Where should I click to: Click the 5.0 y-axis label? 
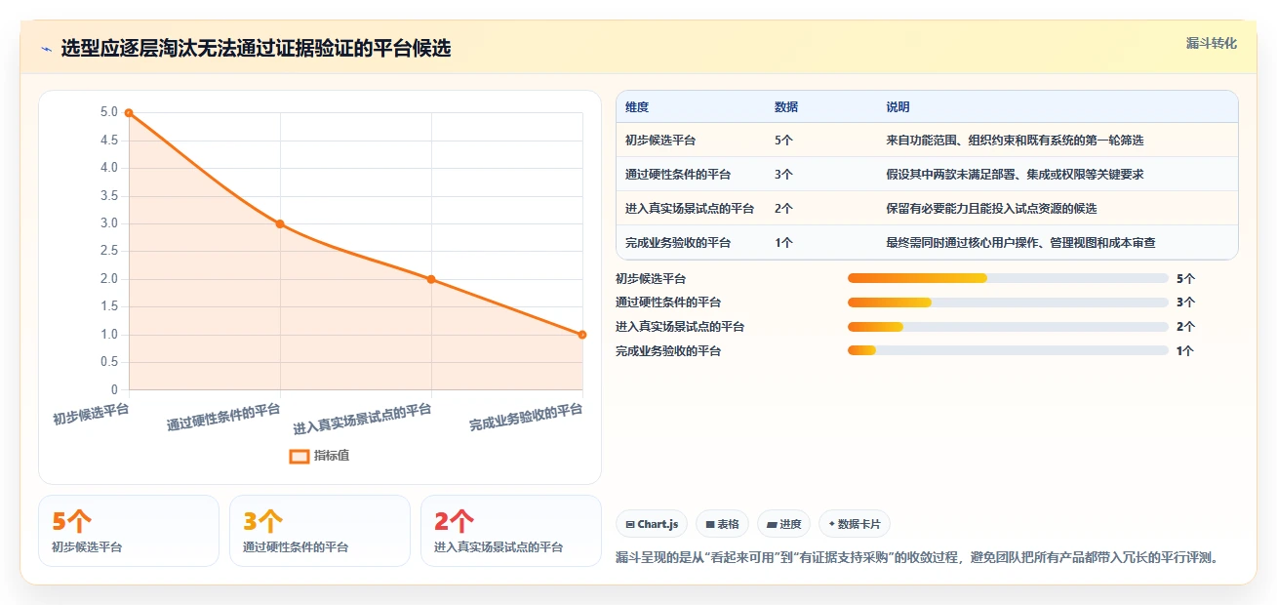(108, 112)
